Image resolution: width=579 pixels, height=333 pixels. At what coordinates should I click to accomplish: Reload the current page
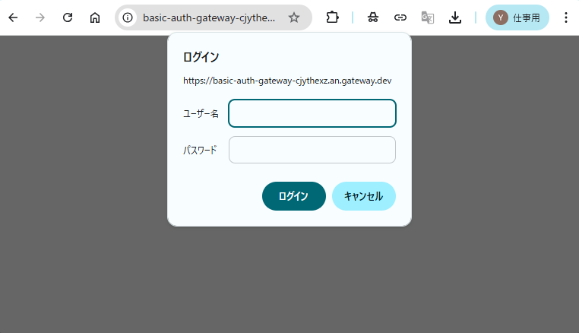tap(68, 17)
